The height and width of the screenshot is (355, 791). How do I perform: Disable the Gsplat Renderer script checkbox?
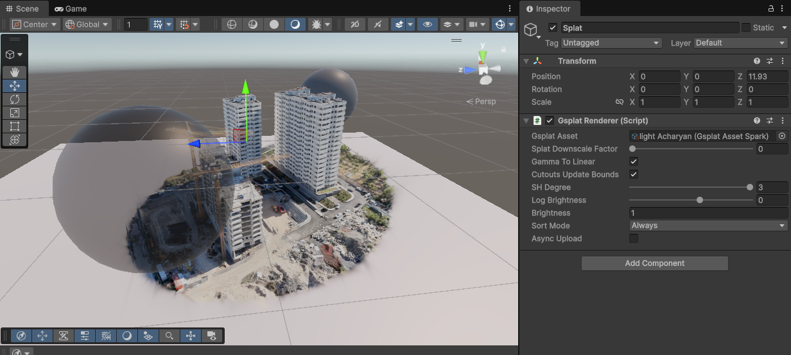550,120
